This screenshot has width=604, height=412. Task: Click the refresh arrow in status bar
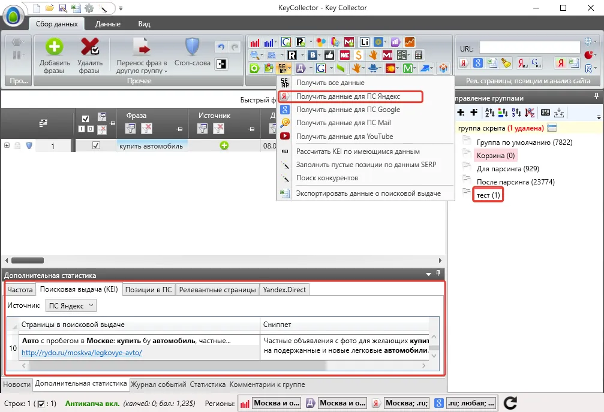(510, 403)
